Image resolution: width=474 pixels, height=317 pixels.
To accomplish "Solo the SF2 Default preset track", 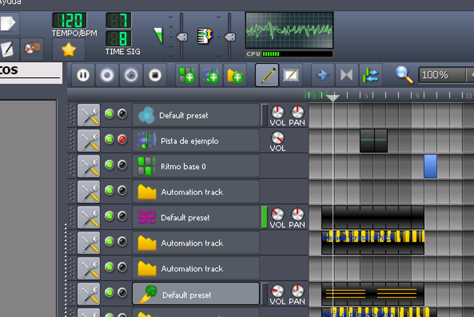I will click(122, 216).
